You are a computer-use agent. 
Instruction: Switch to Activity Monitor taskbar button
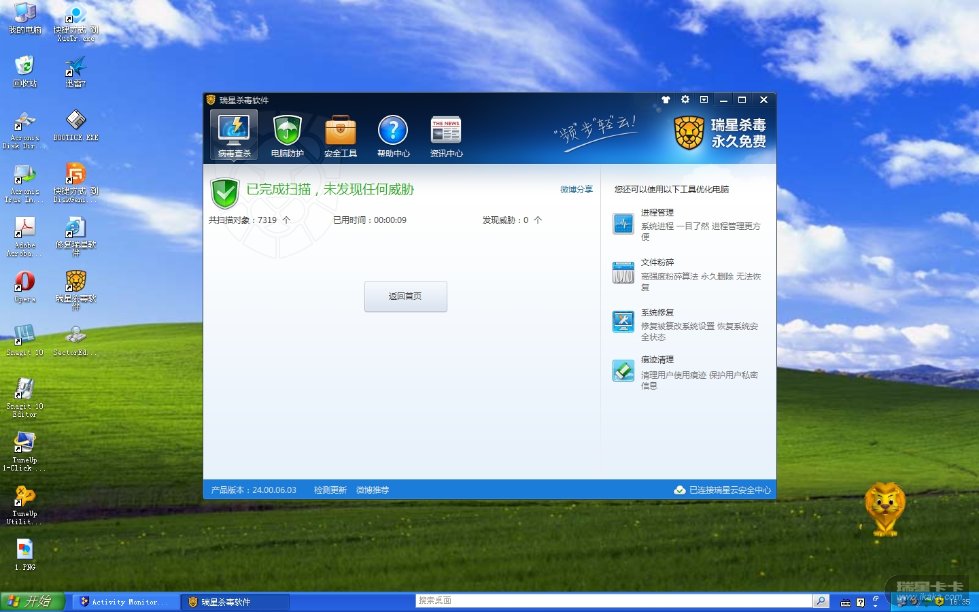pyautogui.click(x=125, y=602)
